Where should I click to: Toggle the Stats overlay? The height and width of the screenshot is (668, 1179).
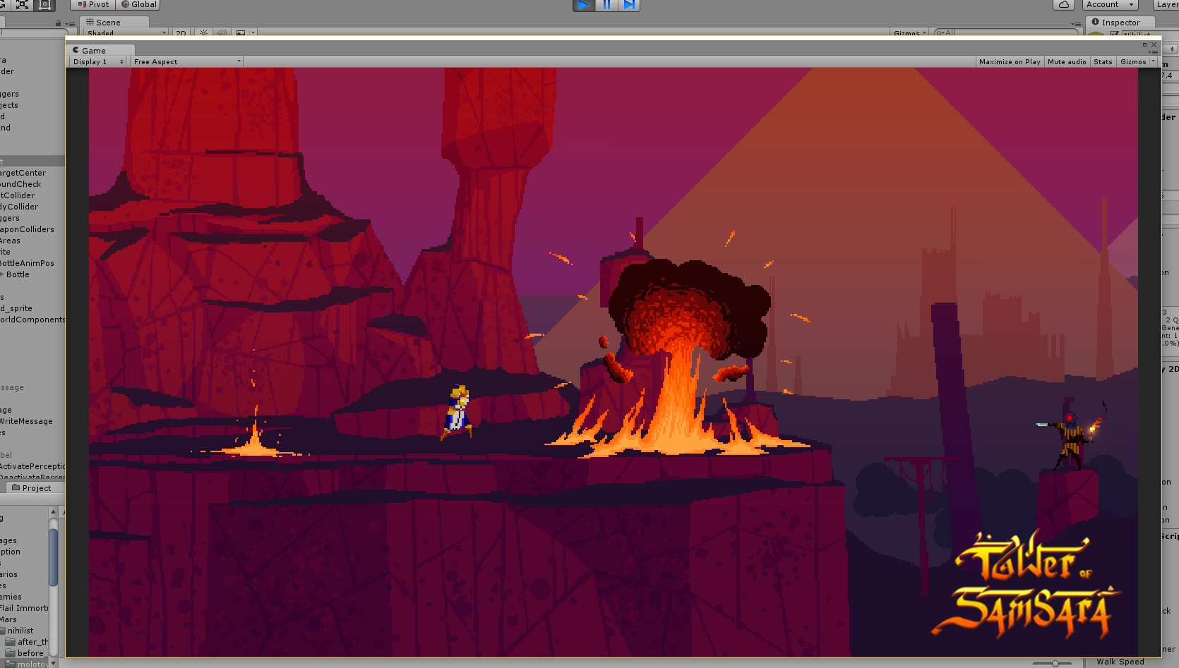click(x=1103, y=62)
